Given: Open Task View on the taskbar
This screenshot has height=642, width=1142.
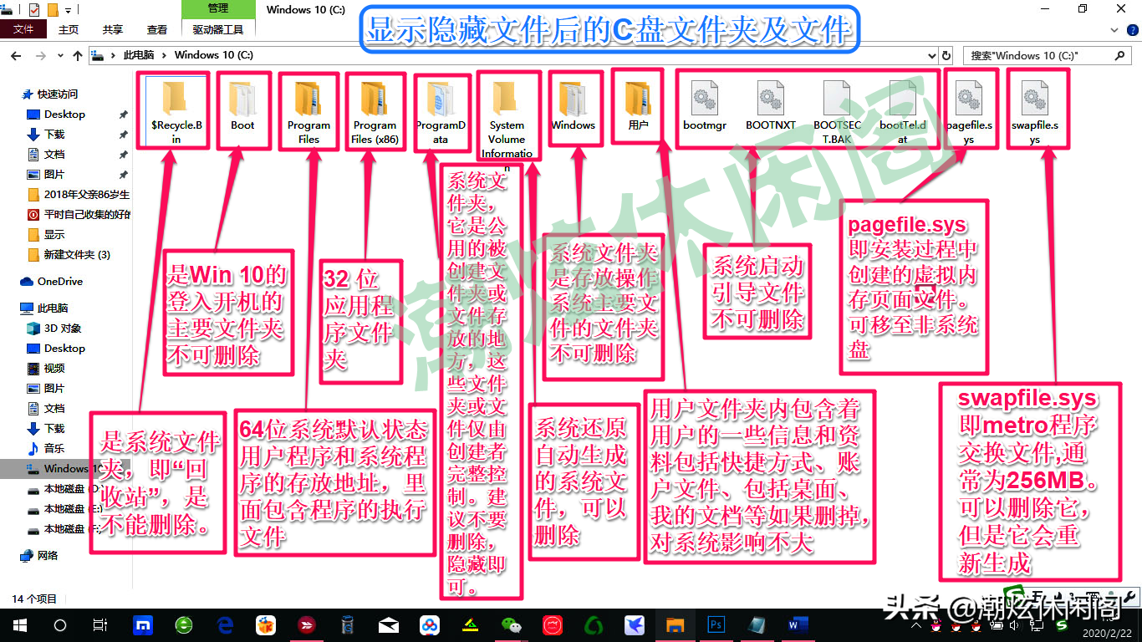Looking at the screenshot, I should (x=99, y=625).
